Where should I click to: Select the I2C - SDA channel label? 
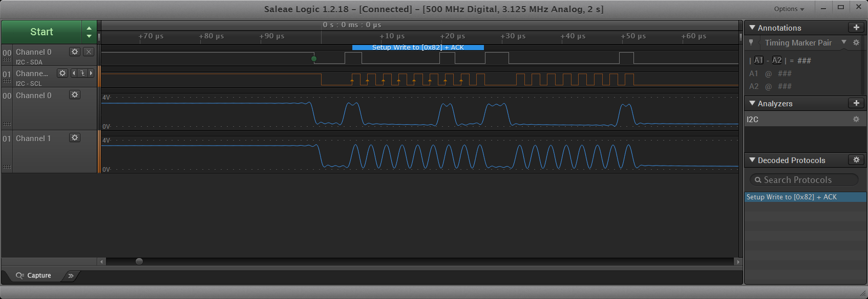(x=29, y=62)
